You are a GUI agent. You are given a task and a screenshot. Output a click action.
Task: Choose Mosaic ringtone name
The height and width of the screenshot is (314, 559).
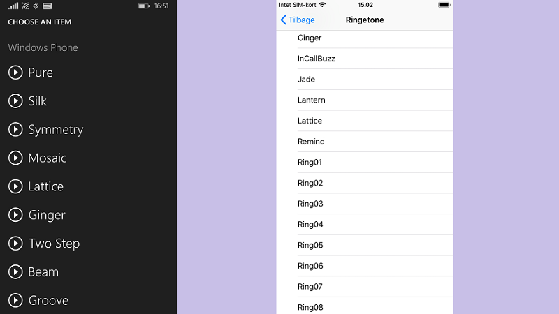48,158
